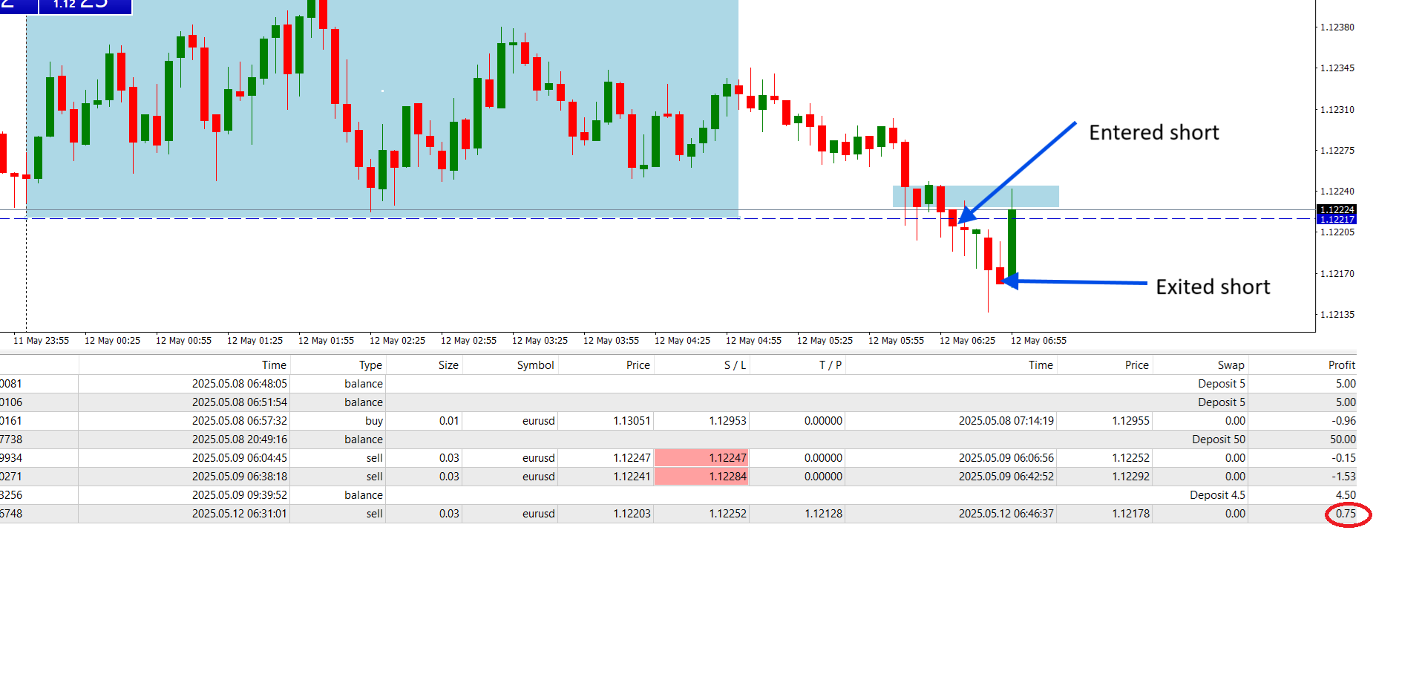This screenshot has height=683, width=1422.
Task: Click the Size column header
Action: [448, 365]
